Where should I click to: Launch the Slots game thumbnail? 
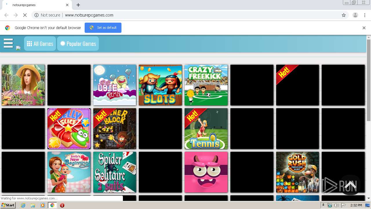(160, 85)
